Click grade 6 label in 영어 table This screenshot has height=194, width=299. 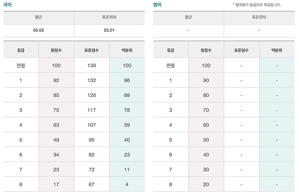171,155
